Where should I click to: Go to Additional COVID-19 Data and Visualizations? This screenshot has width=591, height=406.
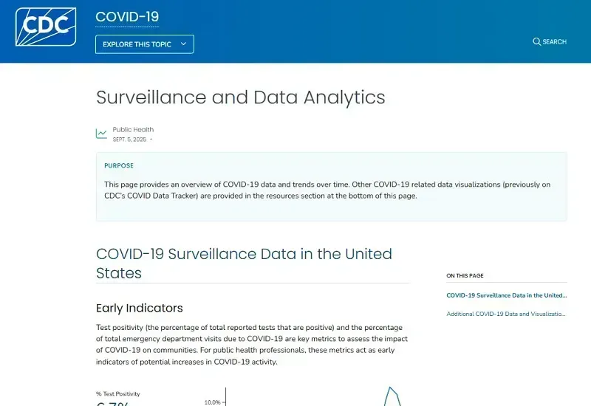click(506, 314)
